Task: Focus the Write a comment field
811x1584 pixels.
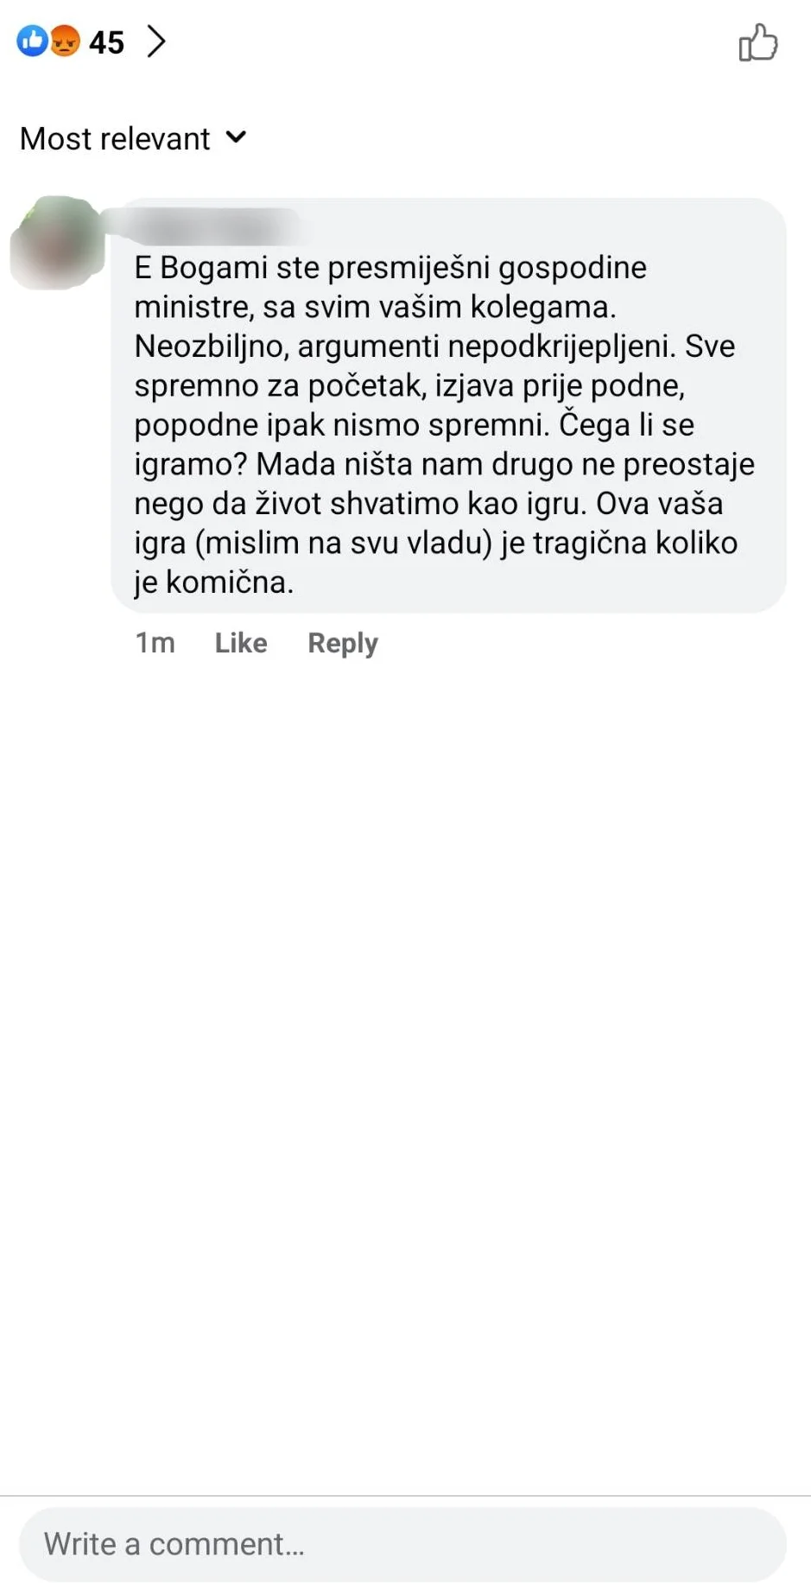Action: (402, 1543)
